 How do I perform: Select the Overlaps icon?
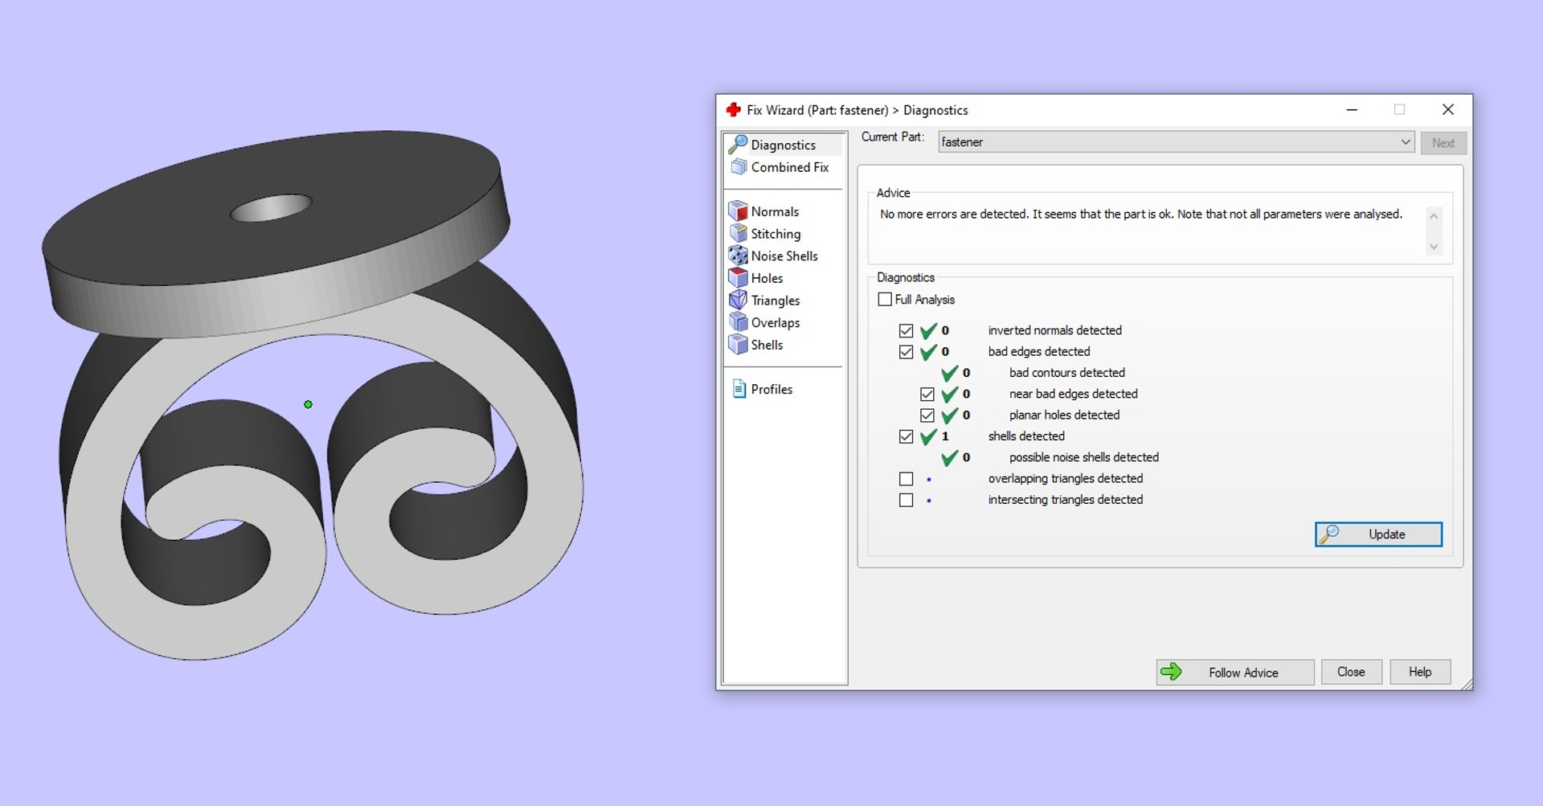(738, 322)
